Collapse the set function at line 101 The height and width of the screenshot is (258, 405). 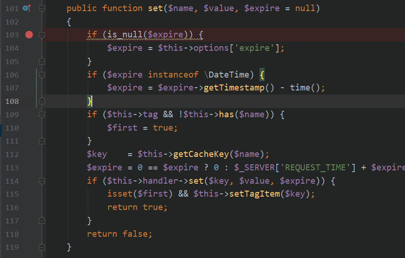(42, 8)
